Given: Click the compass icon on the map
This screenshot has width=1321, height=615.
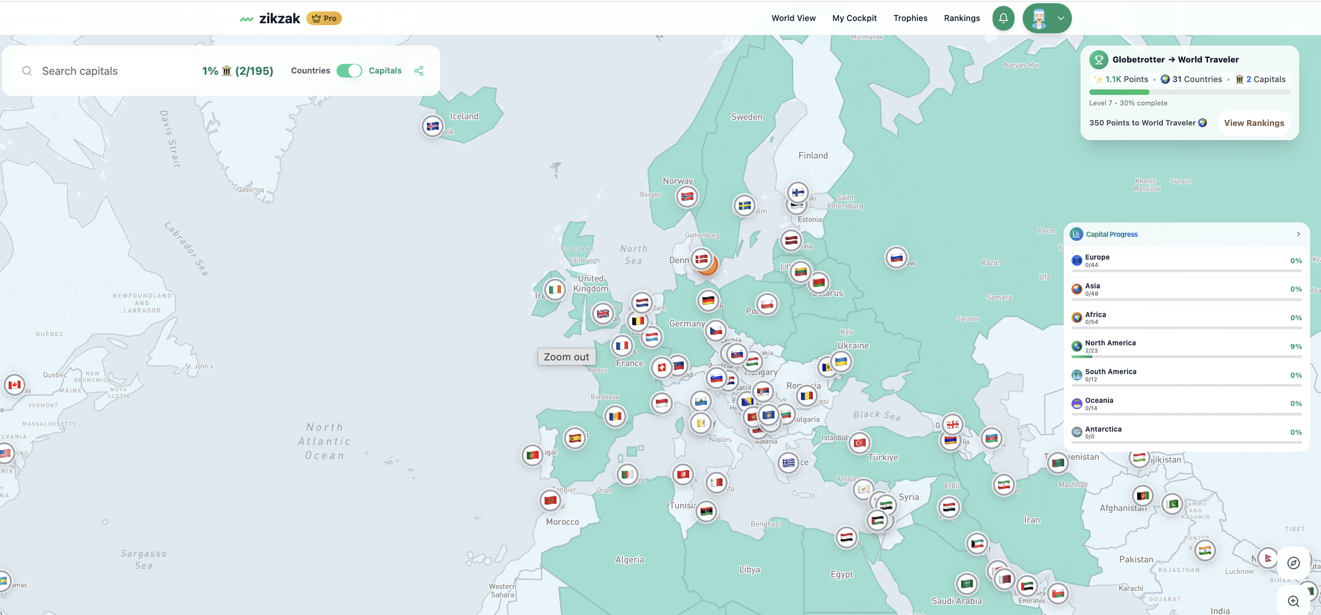Looking at the screenshot, I should click(x=1293, y=563).
